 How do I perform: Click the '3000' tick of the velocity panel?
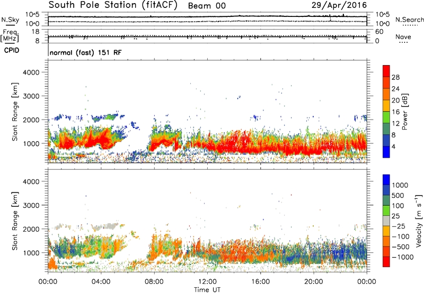(31, 205)
